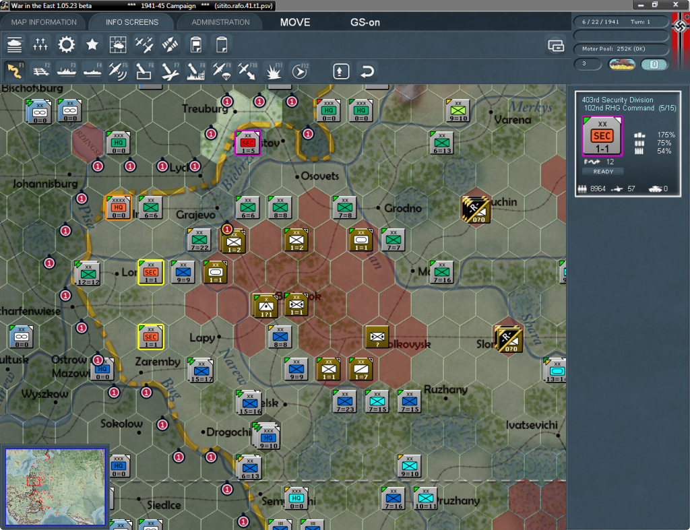Select the 12=12 green unit counter
This screenshot has height=530, width=690.
tap(88, 273)
